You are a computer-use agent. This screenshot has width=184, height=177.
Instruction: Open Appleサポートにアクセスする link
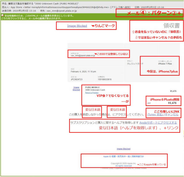(158, 123)
